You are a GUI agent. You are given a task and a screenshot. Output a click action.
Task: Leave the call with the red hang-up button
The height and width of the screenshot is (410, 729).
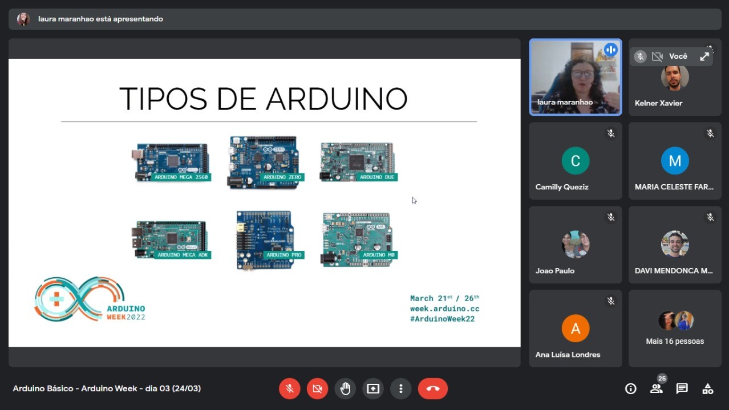pyautogui.click(x=433, y=388)
